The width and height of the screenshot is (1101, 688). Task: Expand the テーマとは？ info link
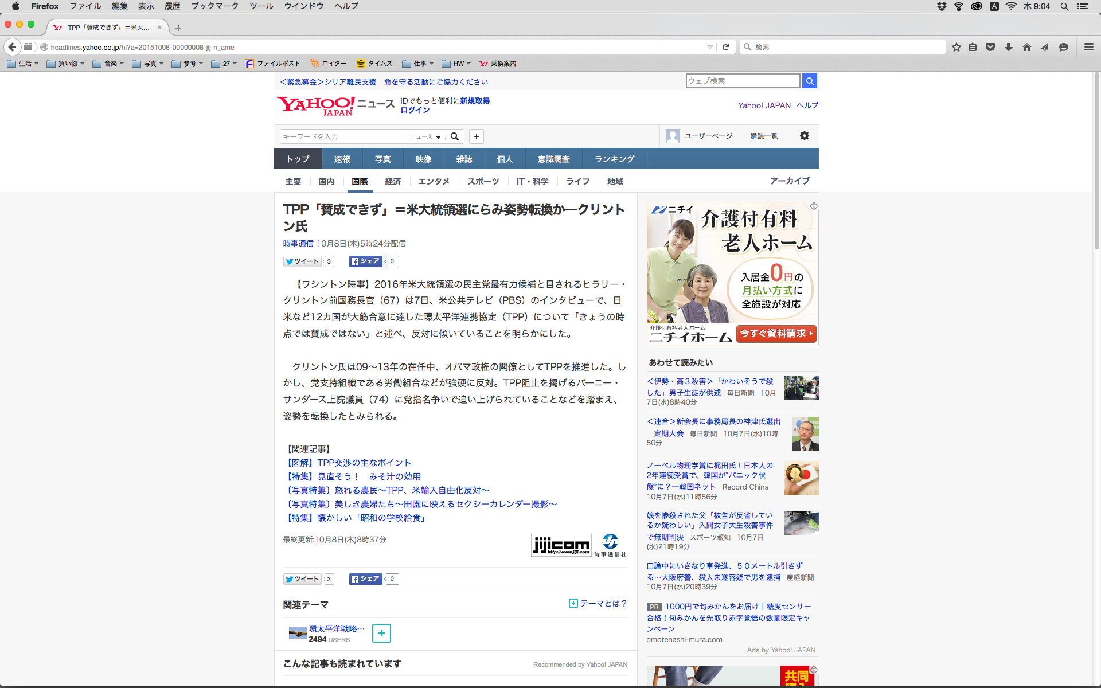point(598,603)
